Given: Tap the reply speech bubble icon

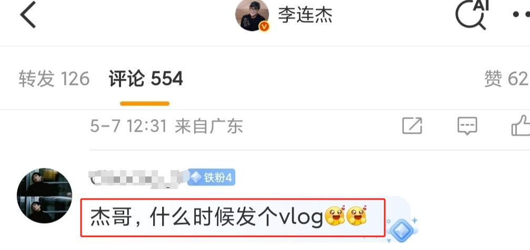Looking at the screenshot, I should [467, 126].
